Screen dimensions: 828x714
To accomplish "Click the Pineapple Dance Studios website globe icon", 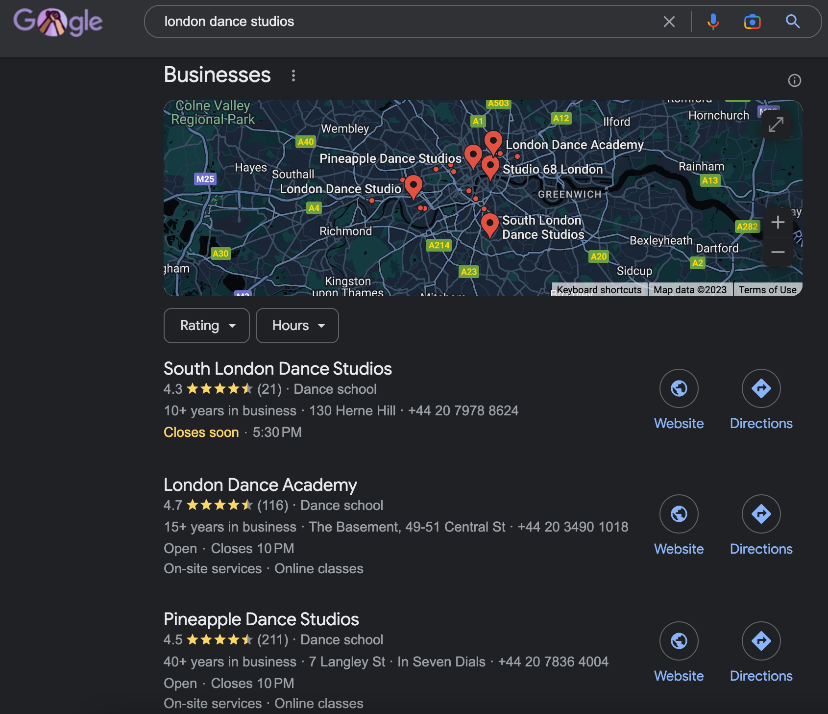I will click(679, 641).
